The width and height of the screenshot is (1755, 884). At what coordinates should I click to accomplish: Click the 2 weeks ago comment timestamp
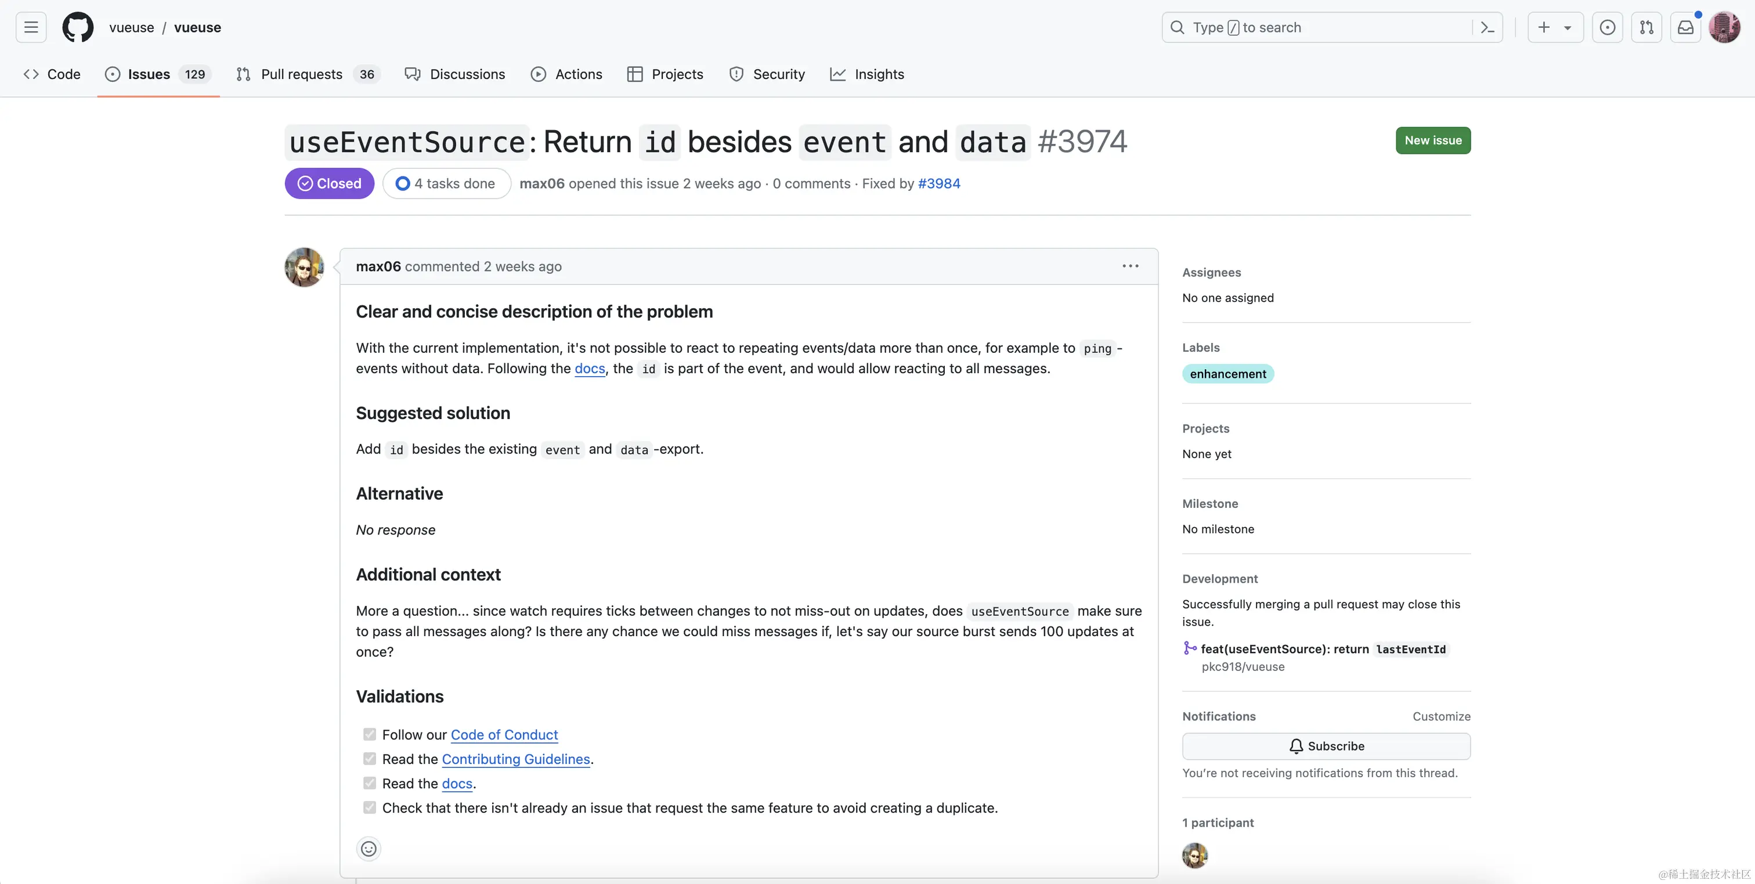[522, 266]
